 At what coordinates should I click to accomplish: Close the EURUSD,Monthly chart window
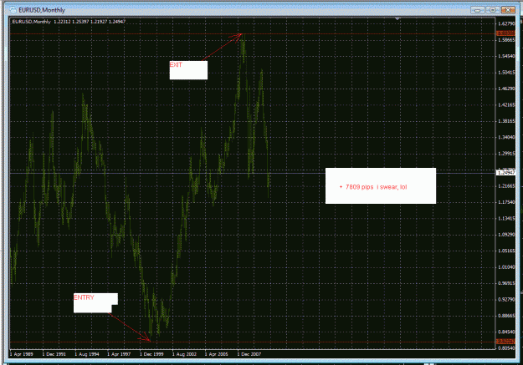point(508,10)
